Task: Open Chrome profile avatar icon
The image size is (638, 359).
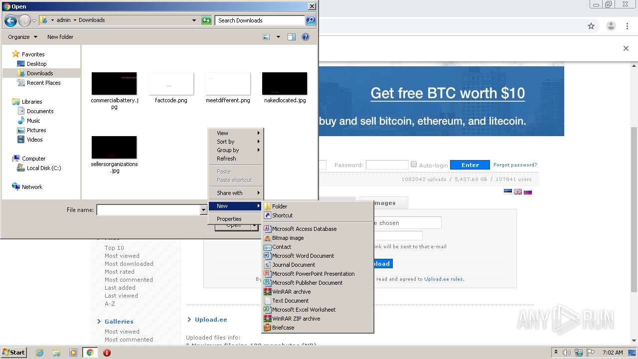Action: pos(611,26)
